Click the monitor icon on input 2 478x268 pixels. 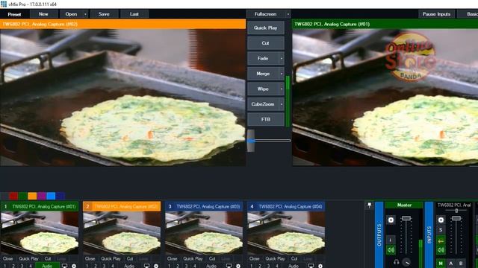[x=146, y=266]
